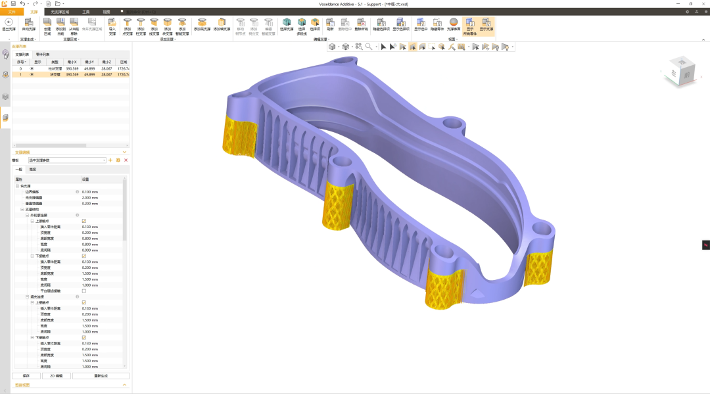Toggle the 显示支撑 (show supports) ribbon icon
Image resolution: width=710 pixels, height=399 pixels.
pyautogui.click(x=486, y=25)
